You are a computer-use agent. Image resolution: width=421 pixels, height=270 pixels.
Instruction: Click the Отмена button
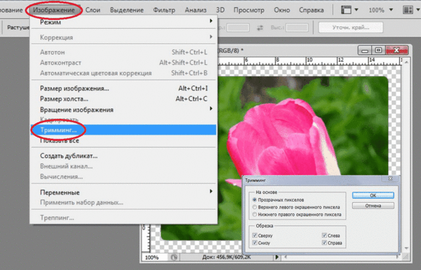coord(373,206)
